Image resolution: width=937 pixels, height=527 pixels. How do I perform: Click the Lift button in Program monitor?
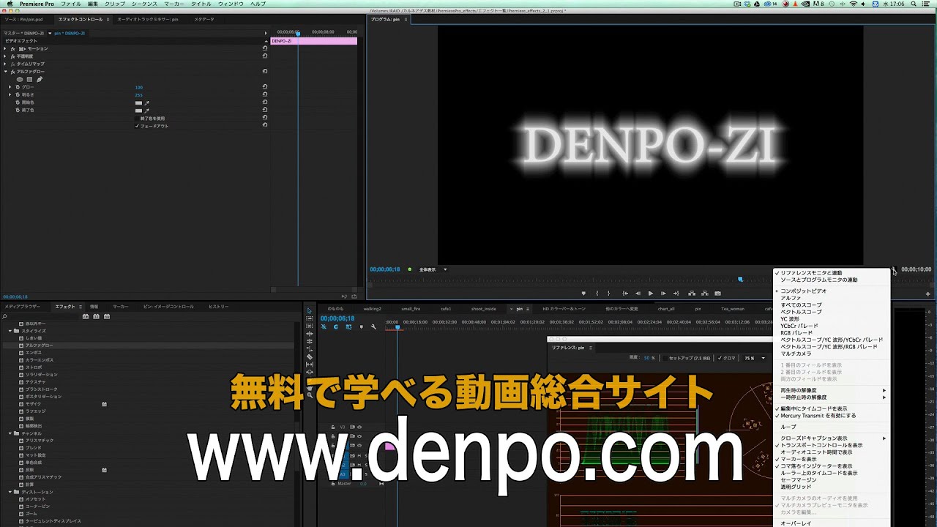pos(692,294)
